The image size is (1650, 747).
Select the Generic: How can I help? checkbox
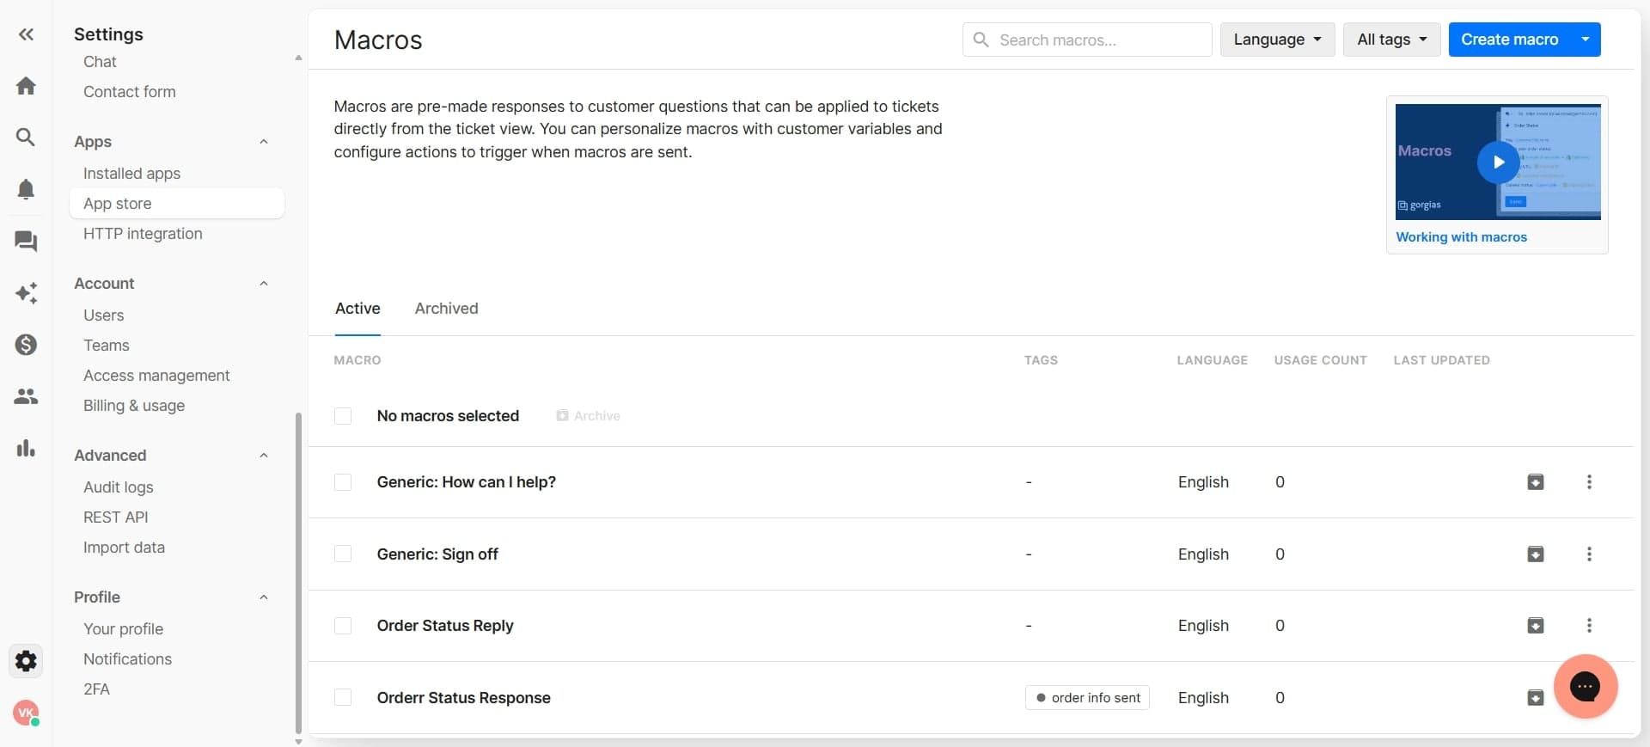[343, 482]
